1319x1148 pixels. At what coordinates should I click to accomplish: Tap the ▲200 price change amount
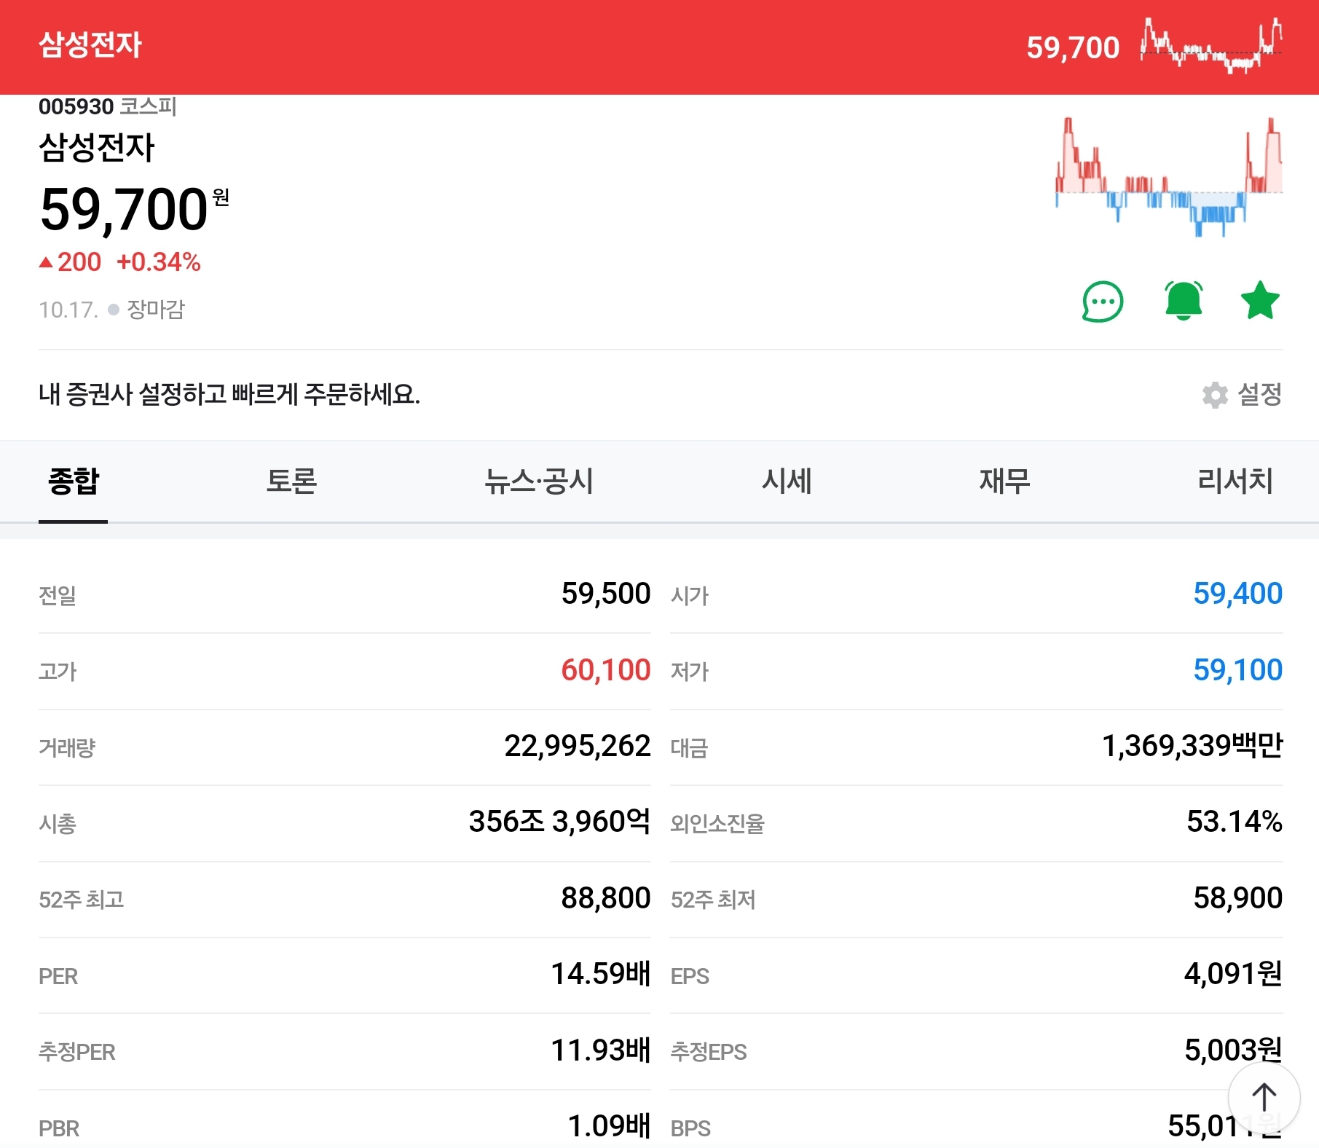point(70,262)
